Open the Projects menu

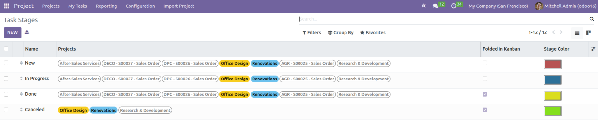click(x=51, y=6)
